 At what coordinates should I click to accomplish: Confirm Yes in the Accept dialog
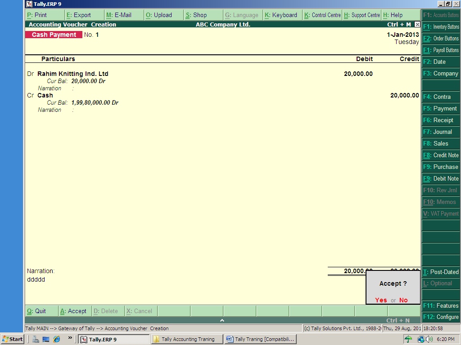click(381, 300)
